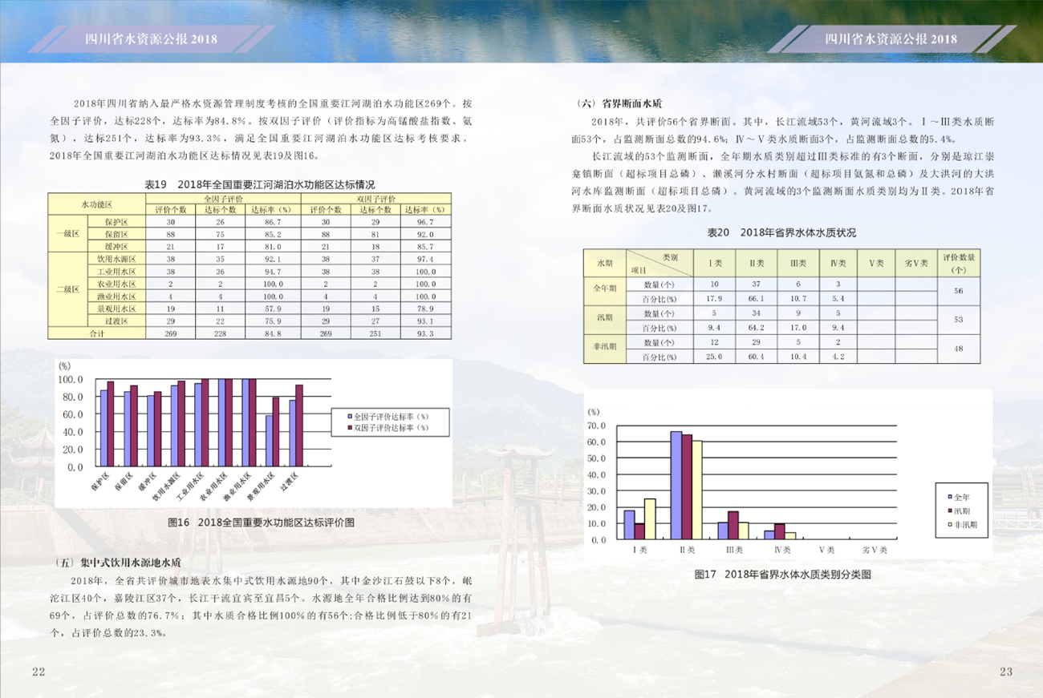
Task: Click the 全因子评价达标率 legend swatch
Action: 349,417
